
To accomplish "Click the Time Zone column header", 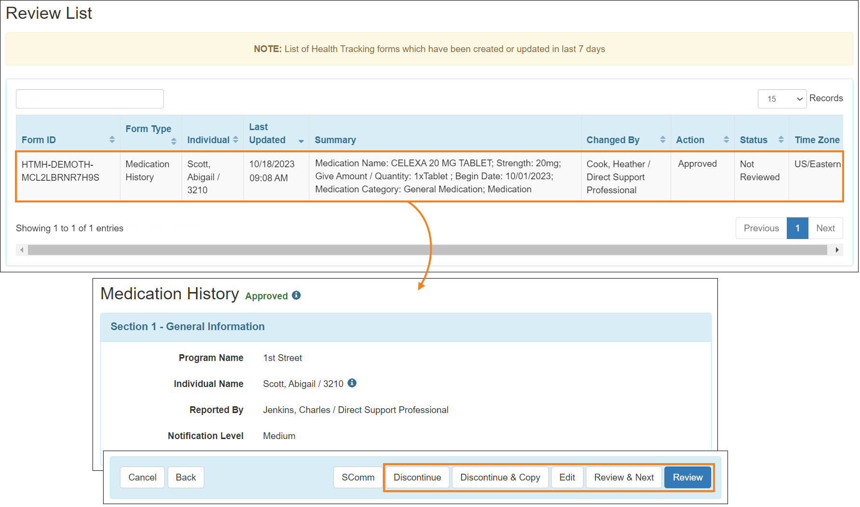I will point(817,133).
